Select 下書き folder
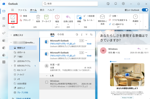The image size is (150, 99). tap(23, 57)
